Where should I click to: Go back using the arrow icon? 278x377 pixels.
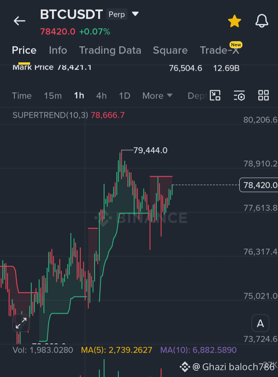pos(20,21)
